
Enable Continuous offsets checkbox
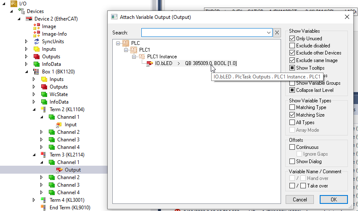pyautogui.click(x=292, y=147)
